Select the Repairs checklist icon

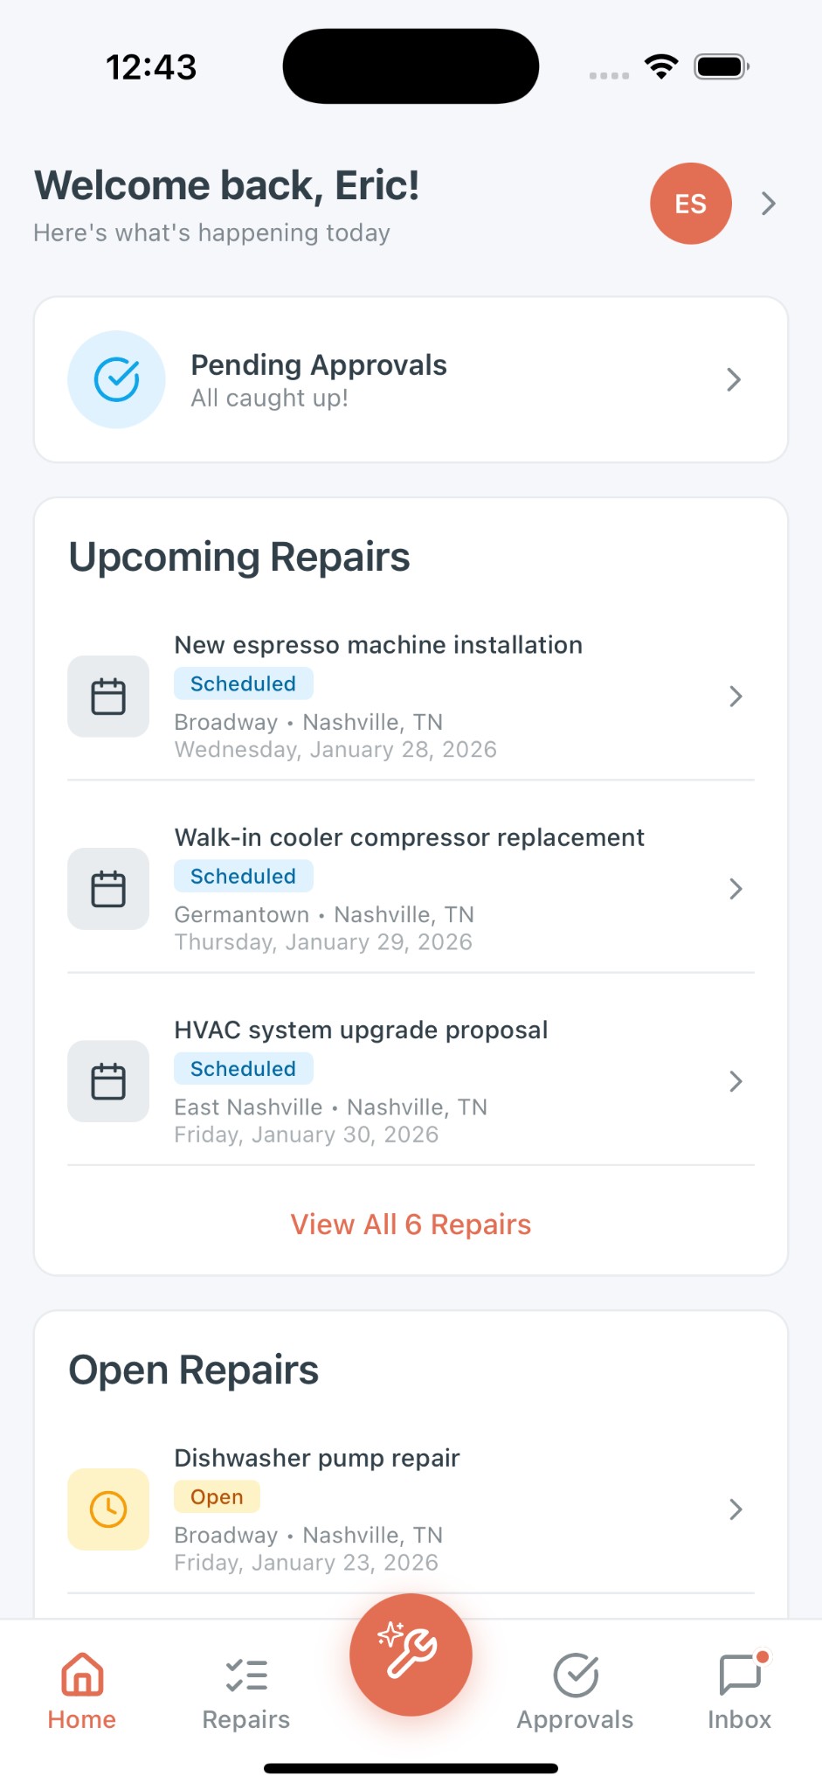pos(245,1676)
